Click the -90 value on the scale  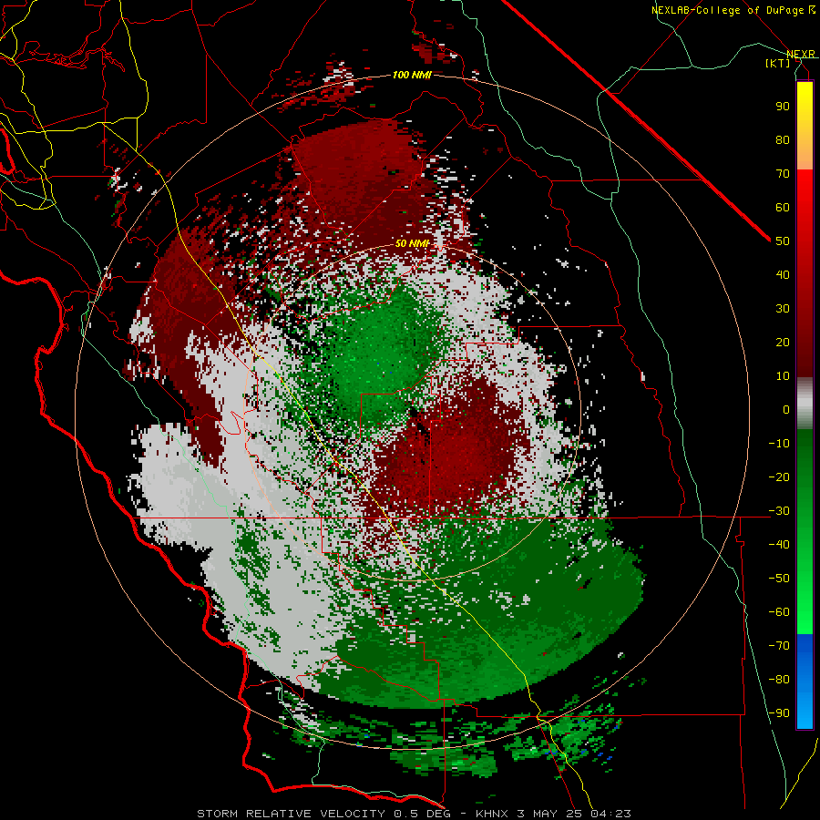pyautogui.click(x=779, y=713)
